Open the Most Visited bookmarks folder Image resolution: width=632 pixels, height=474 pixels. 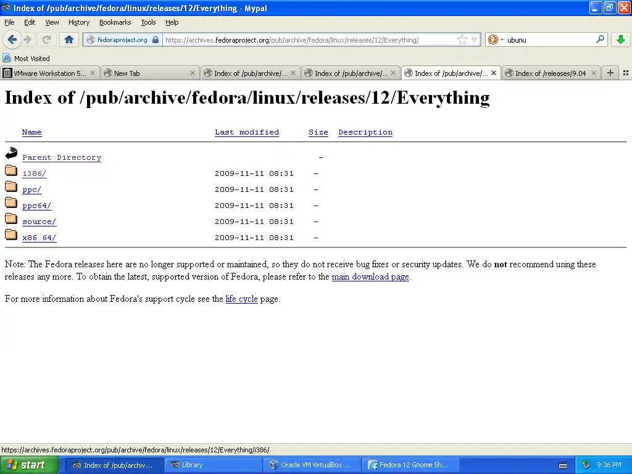click(26, 59)
